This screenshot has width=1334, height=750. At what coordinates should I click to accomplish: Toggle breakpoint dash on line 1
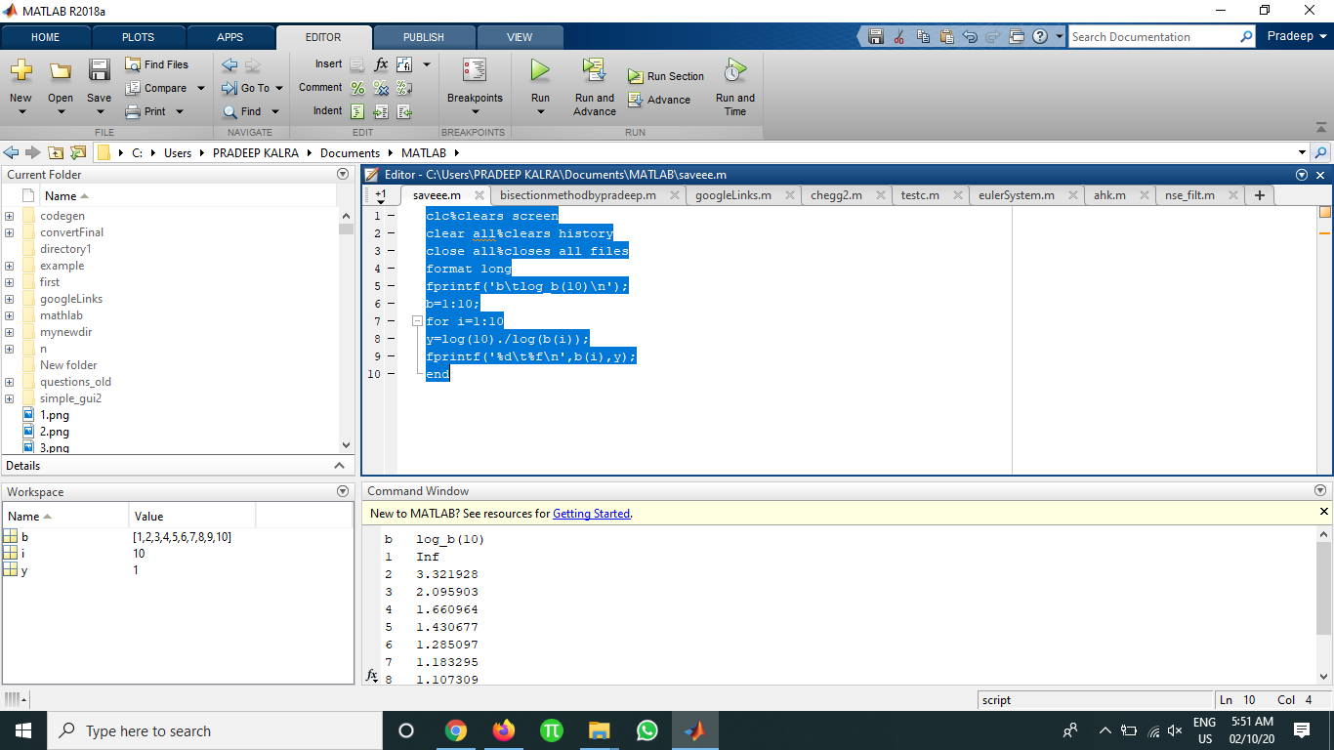[x=391, y=216]
